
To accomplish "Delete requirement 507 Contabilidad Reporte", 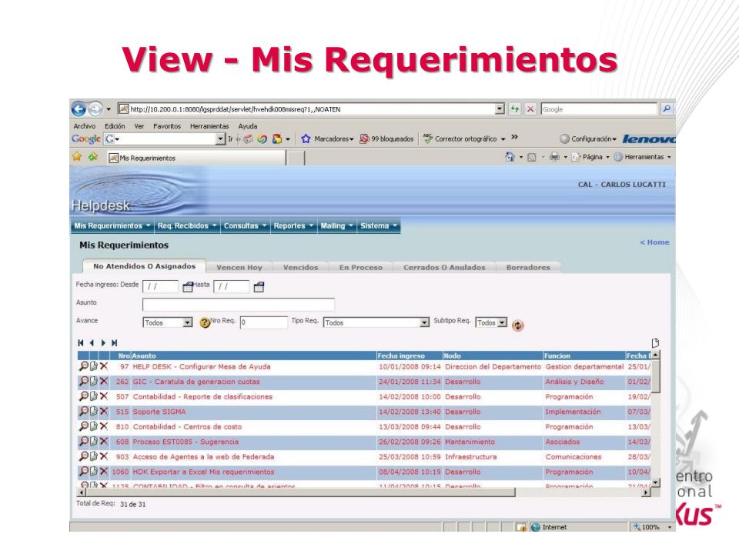I will [x=104, y=396].
